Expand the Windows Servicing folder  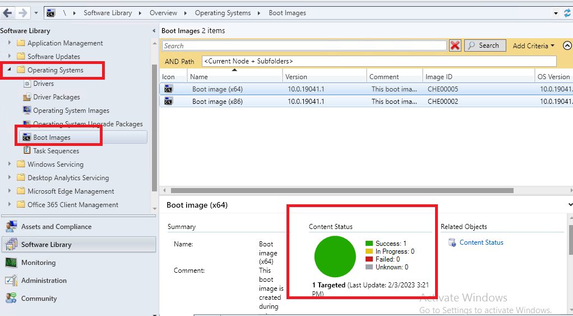tap(10, 164)
